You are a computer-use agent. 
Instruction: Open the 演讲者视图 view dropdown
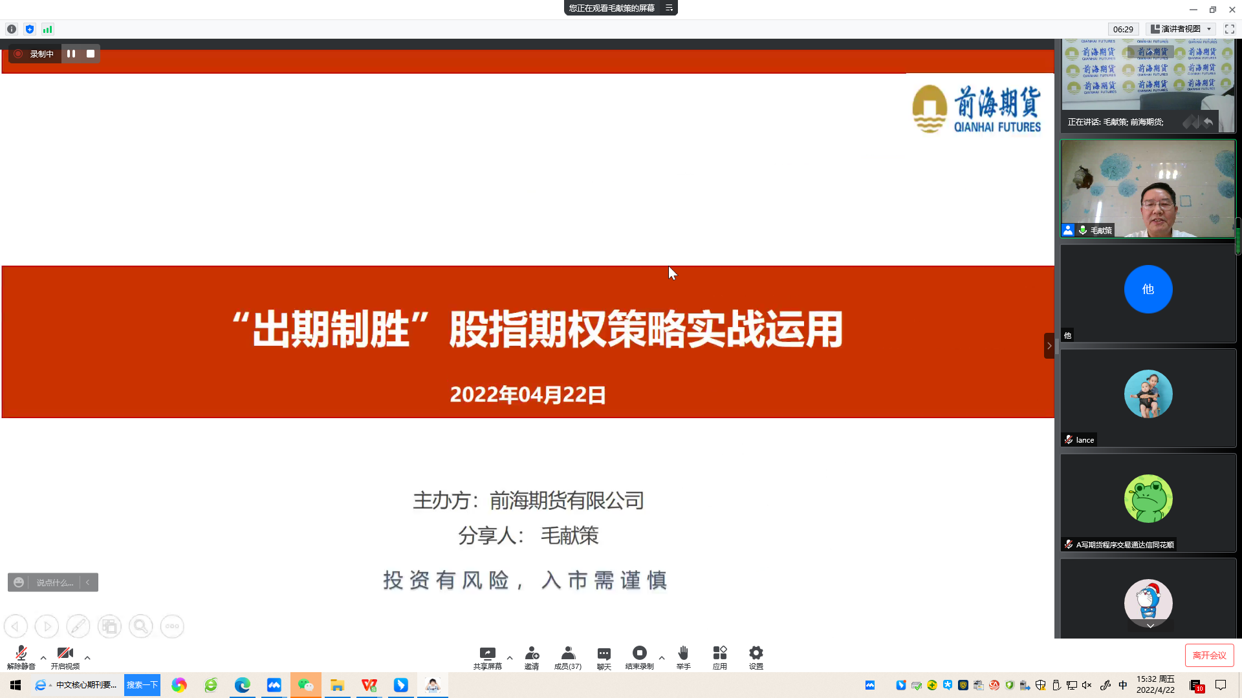[x=1181, y=29]
